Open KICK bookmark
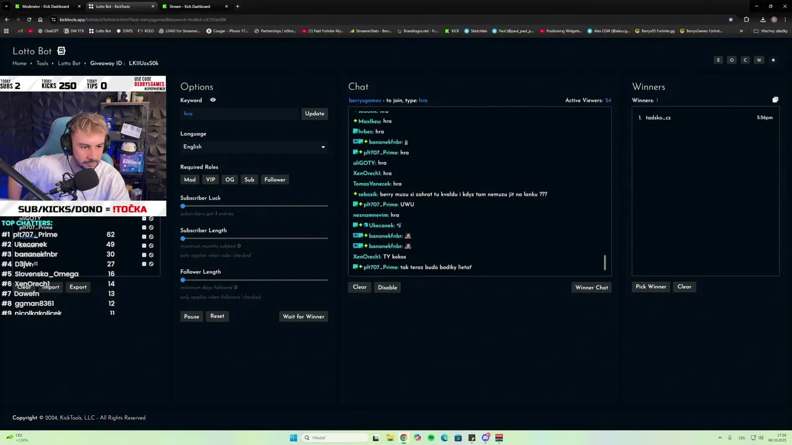The image size is (792, 445). coord(452,31)
